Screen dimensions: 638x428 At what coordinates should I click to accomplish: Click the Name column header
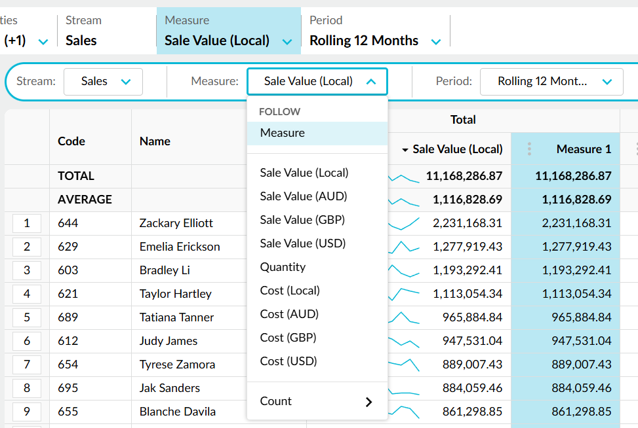pyautogui.click(x=155, y=141)
